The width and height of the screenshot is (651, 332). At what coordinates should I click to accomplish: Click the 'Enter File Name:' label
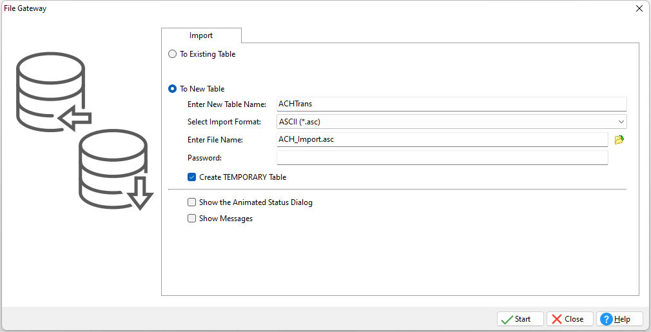pos(215,140)
